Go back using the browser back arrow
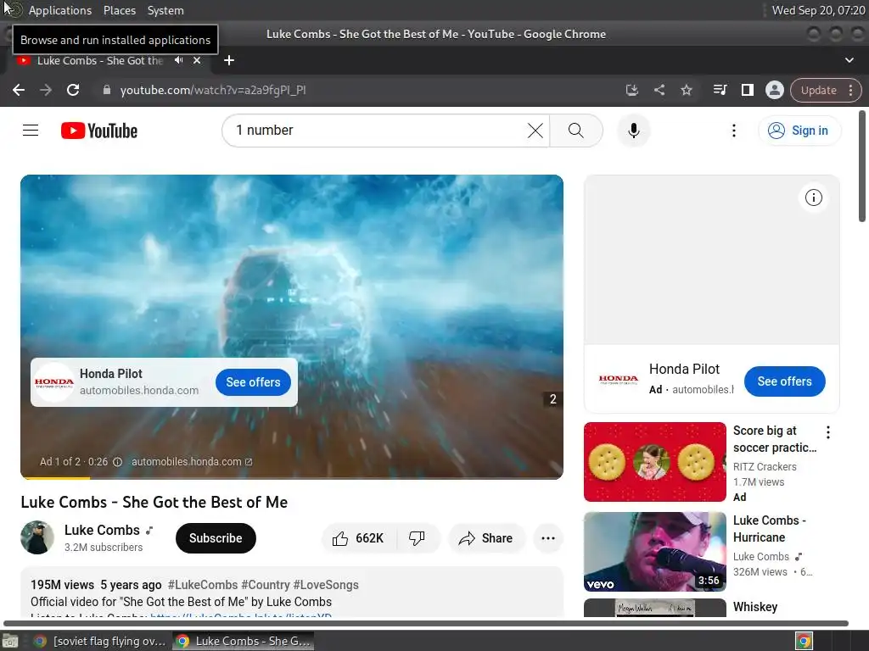The width and height of the screenshot is (869, 651). (x=19, y=90)
